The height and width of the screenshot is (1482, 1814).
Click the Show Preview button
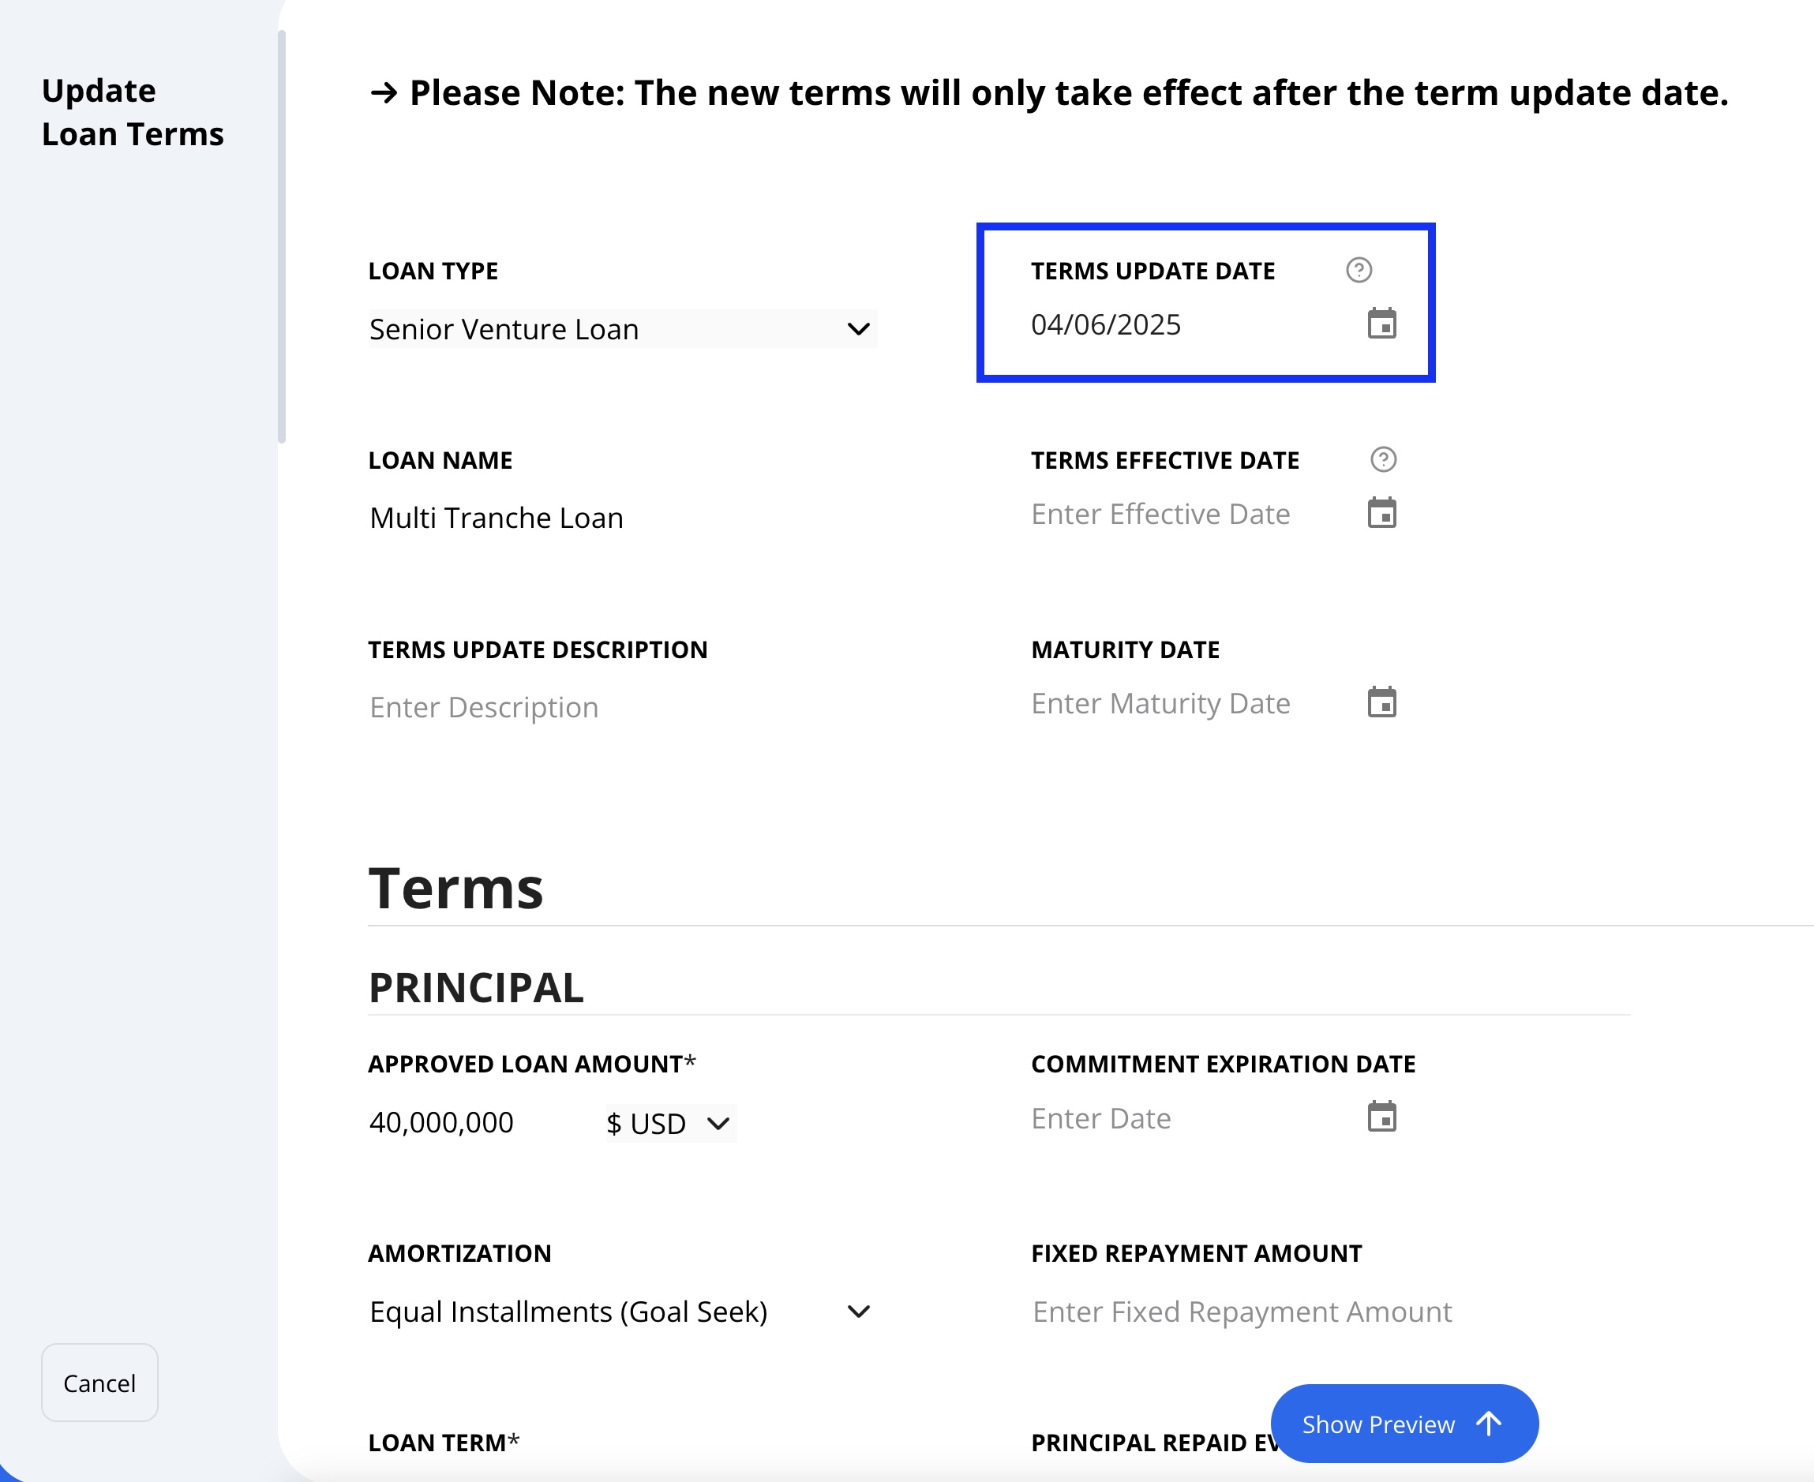point(1405,1424)
